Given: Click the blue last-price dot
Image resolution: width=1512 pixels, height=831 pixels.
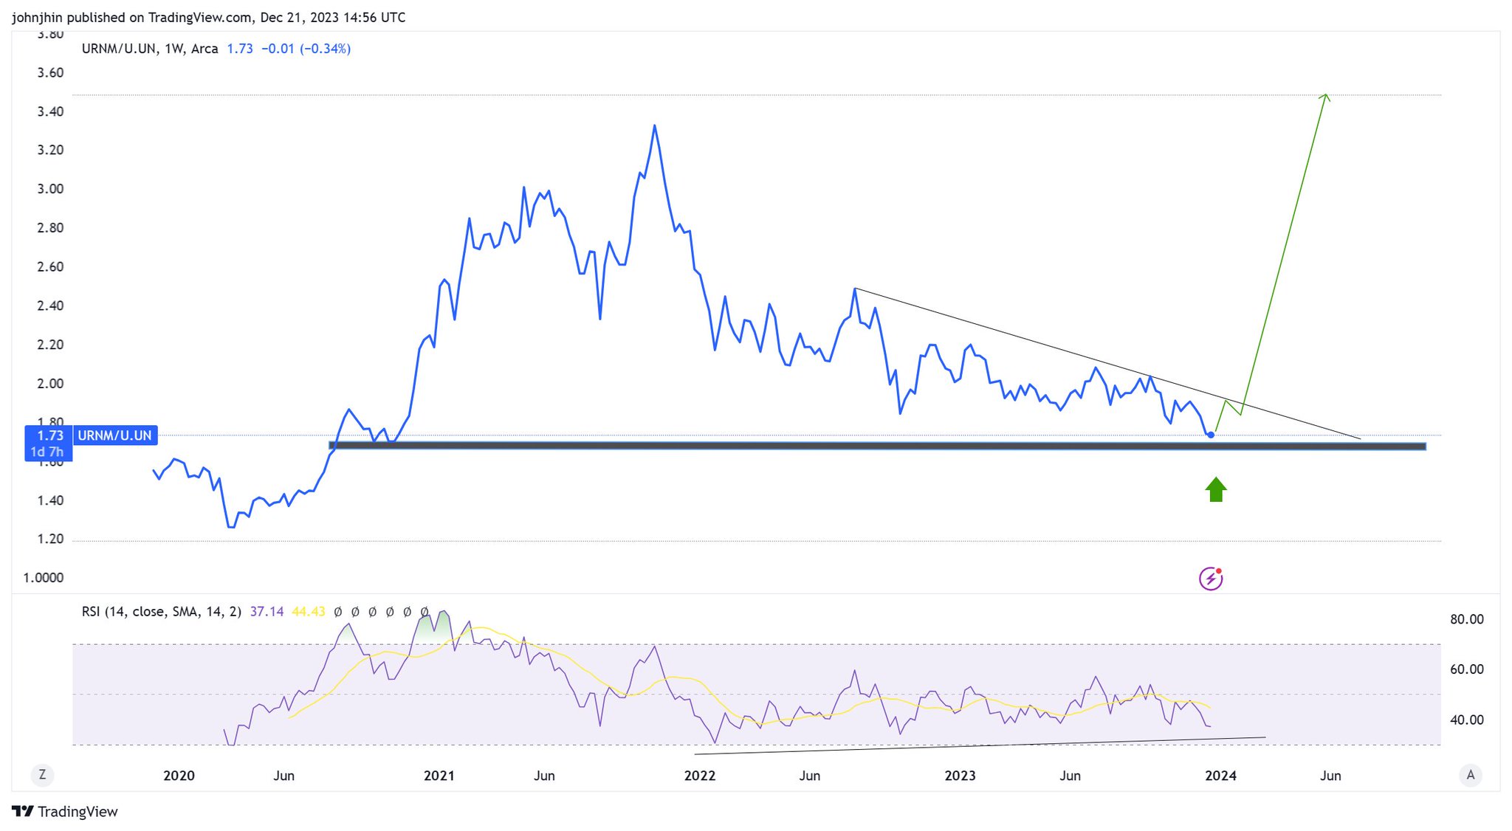Looking at the screenshot, I should [1211, 435].
